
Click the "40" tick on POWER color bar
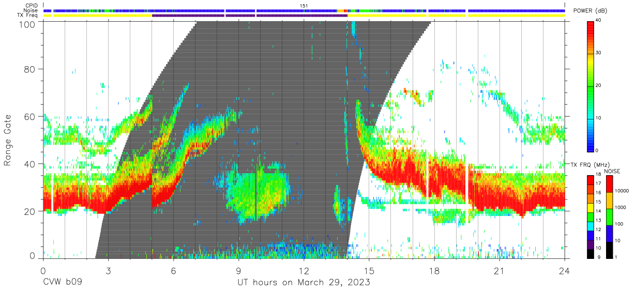pos(598,21)
